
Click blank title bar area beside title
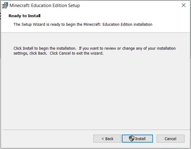[129, 6]
